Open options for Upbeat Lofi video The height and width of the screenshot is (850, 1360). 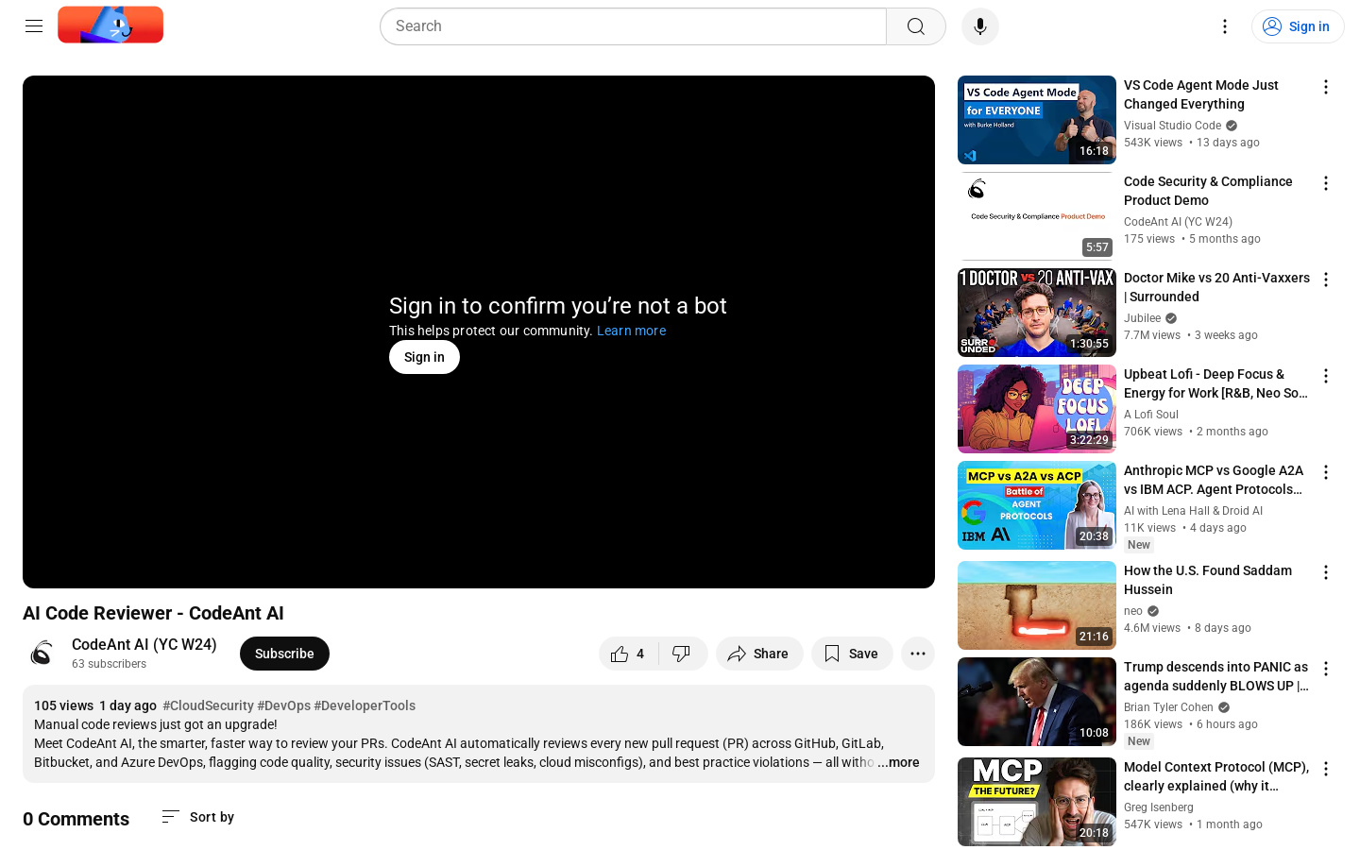pos(1326,376)
